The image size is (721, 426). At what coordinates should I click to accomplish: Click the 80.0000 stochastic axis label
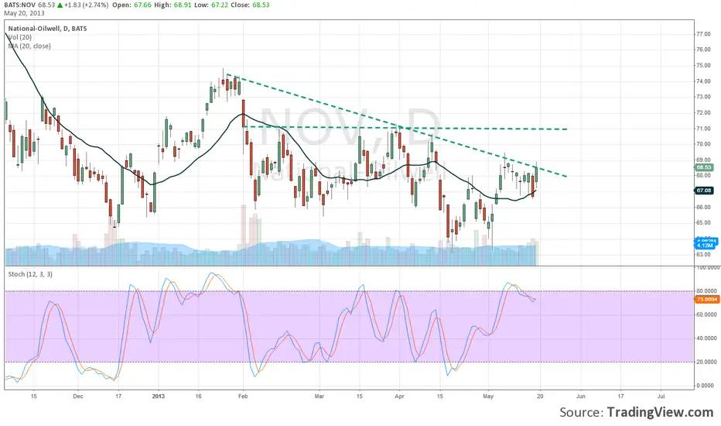(707, 291)
